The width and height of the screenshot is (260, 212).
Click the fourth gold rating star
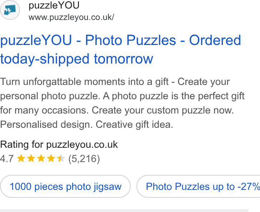click(x=51, y=158)
